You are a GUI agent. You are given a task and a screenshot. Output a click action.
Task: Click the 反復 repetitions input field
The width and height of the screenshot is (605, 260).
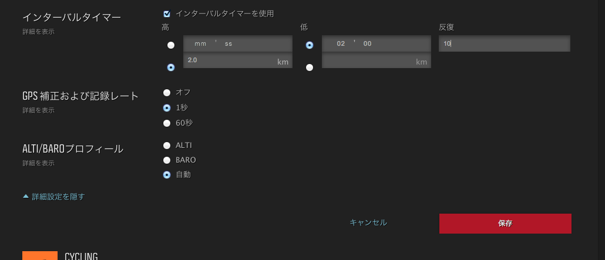(x=504, y=43)
